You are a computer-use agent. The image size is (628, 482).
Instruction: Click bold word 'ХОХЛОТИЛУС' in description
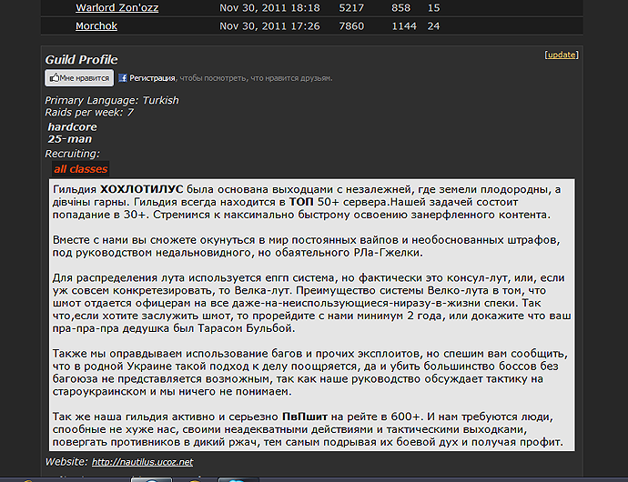coord(141,189)
